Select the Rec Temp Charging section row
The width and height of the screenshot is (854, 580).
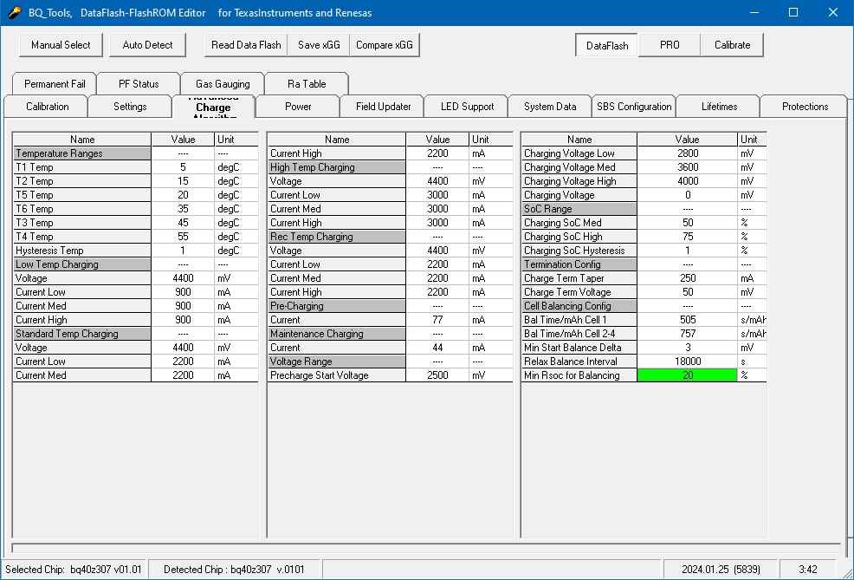coord(337,237)
